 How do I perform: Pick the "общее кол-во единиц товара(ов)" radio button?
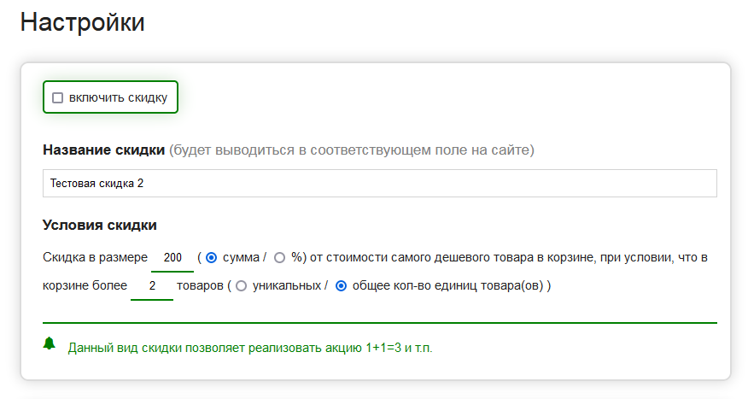342,286
